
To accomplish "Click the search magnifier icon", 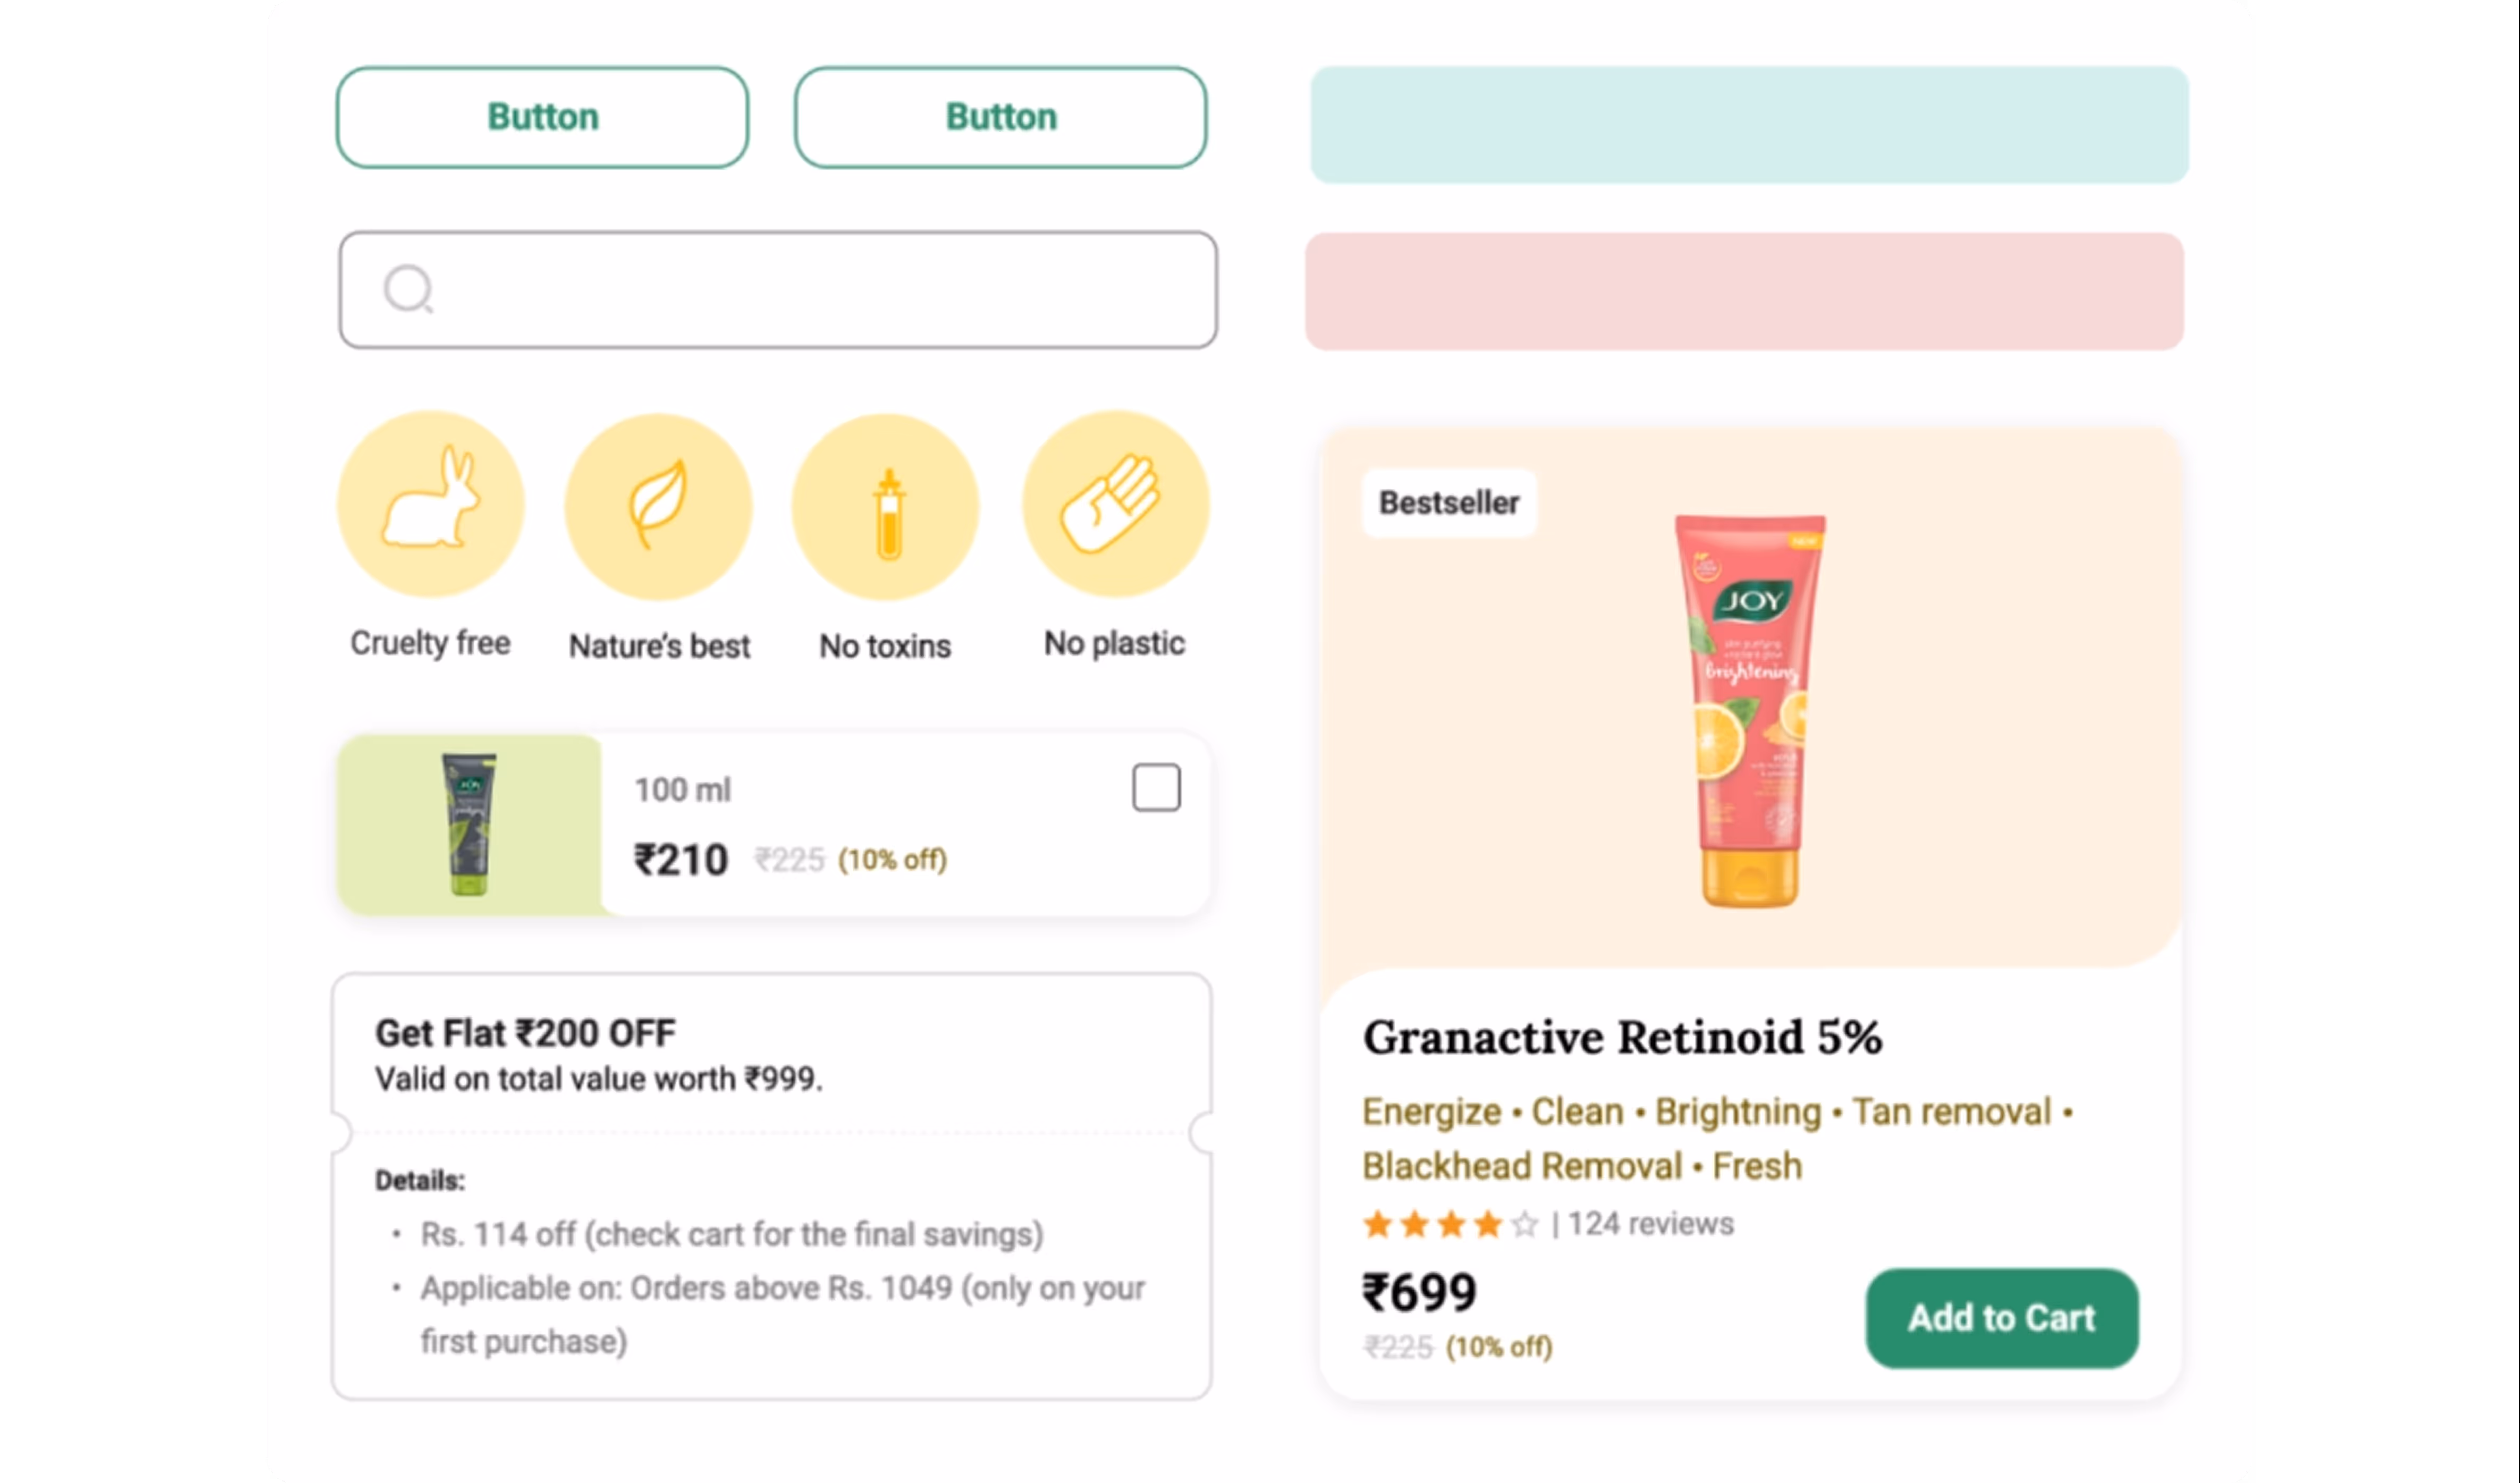I will click(x=408, y=290).
